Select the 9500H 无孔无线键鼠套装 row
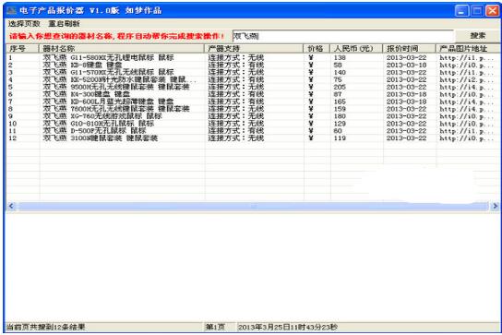The height and width of the screenshot is (335, 502). 253,87
